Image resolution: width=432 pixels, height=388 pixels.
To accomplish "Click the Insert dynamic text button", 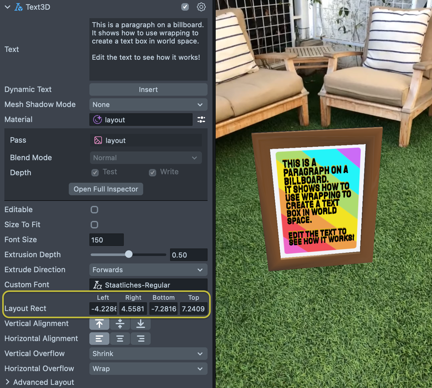I will point(148,89).
